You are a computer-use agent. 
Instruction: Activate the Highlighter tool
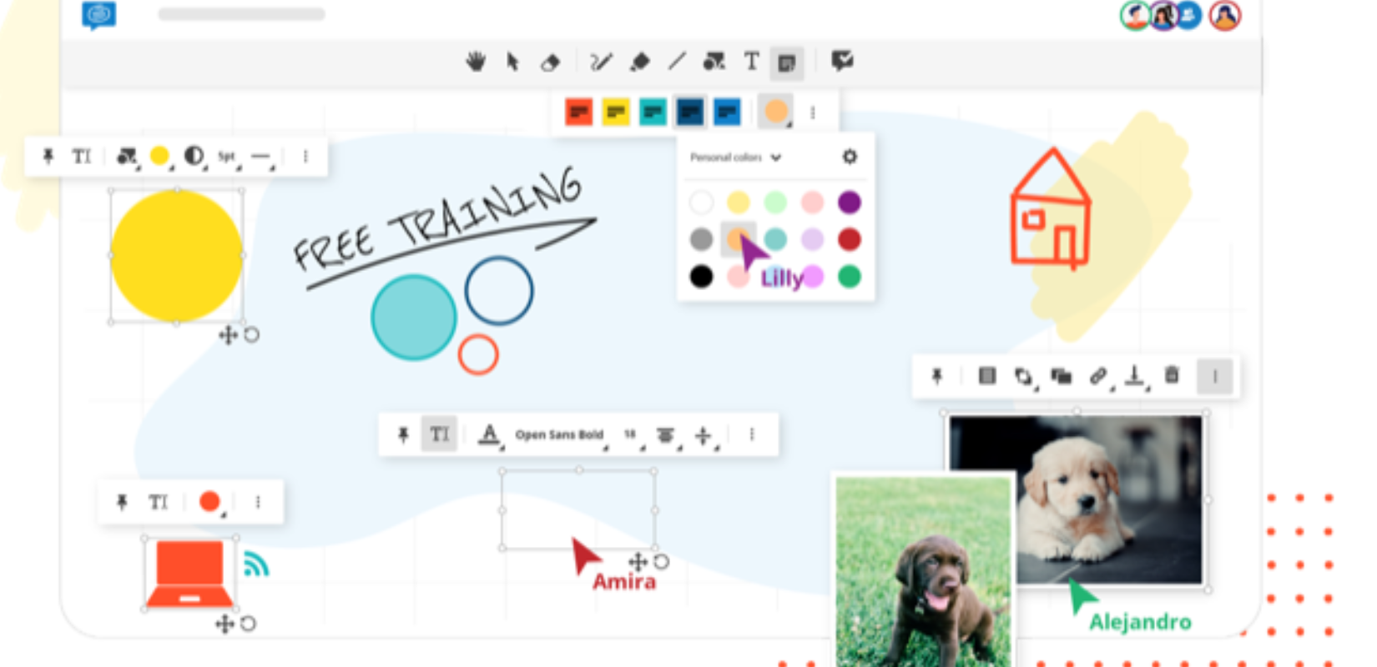tap(640, 62)
